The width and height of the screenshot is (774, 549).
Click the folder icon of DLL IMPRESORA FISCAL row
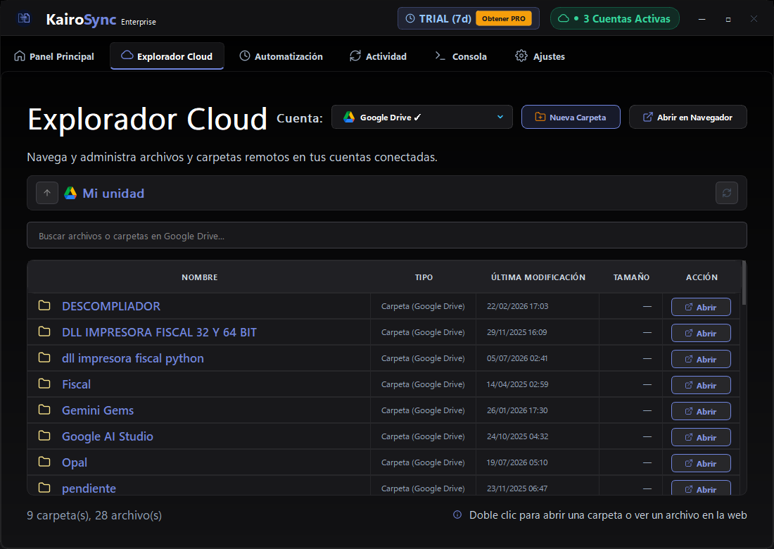pos(44,332)
